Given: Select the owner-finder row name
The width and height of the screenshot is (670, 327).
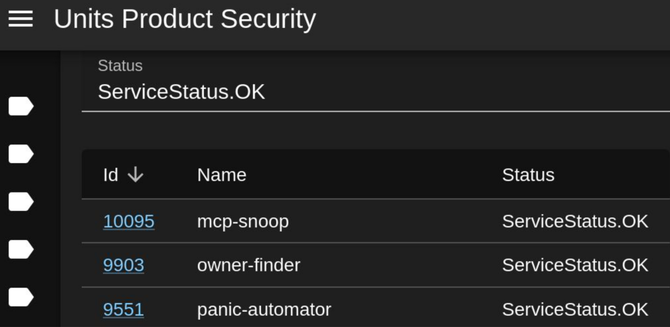Looking at the screenshot, I should point(248,265).
